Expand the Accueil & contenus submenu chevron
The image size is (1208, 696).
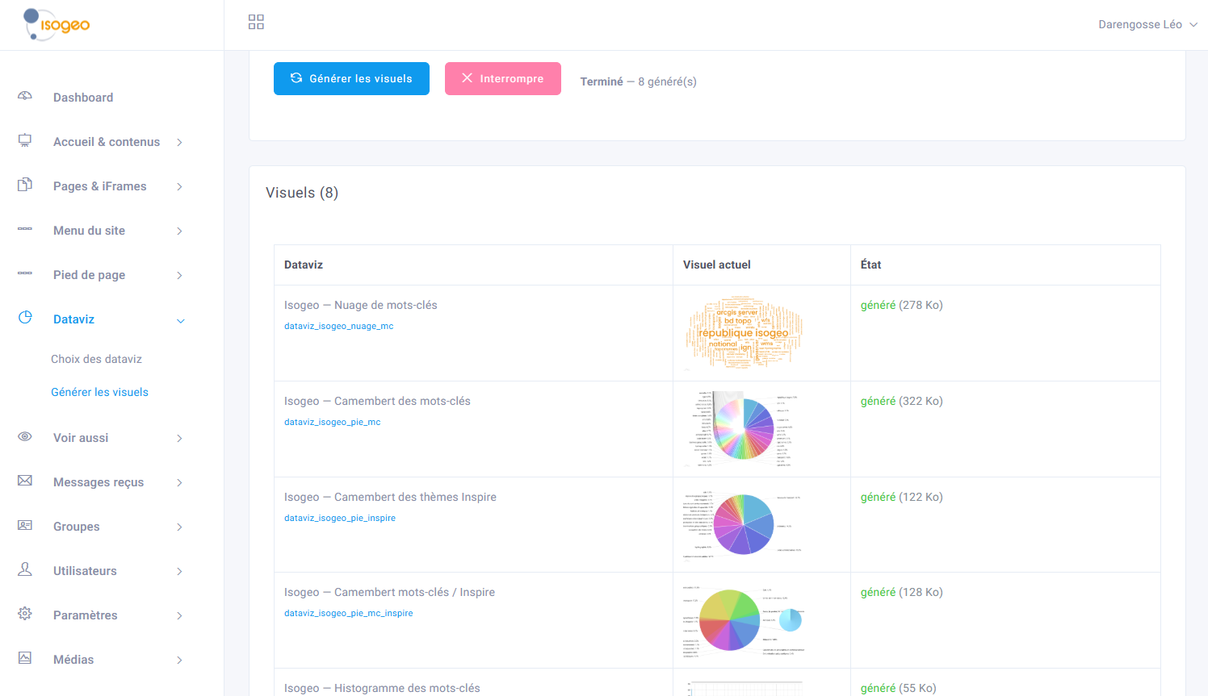point(179,143)
